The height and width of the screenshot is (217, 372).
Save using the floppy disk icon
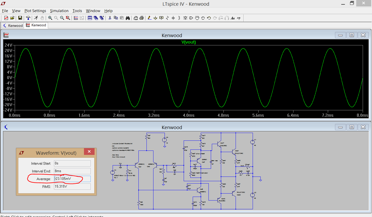[20, 18]
